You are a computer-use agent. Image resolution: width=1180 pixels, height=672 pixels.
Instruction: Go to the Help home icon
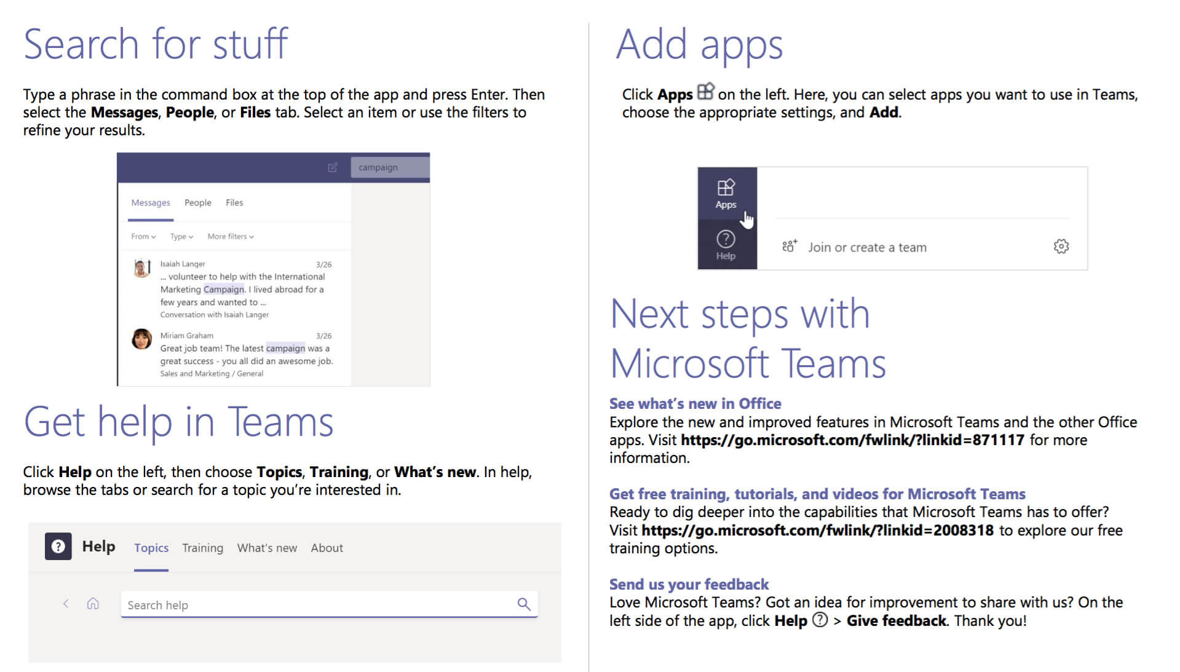[x=93, y=604]
